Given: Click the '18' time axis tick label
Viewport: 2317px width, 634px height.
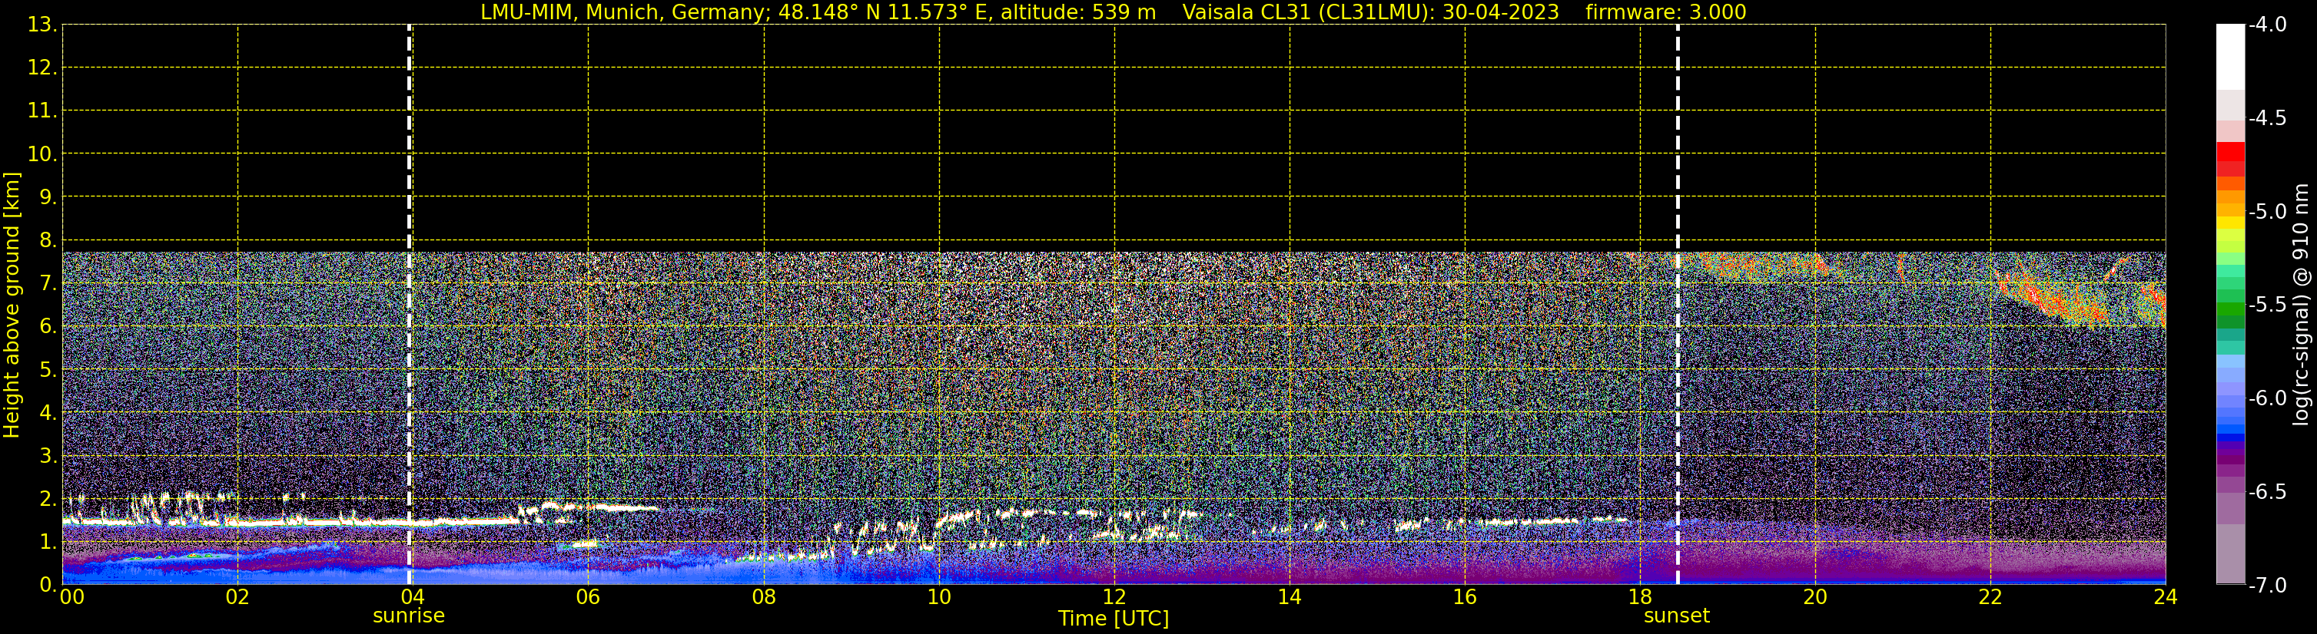Looking at the screenshot, I should coord(1640,597).
